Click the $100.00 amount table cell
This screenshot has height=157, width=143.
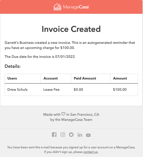pos(124,89)
